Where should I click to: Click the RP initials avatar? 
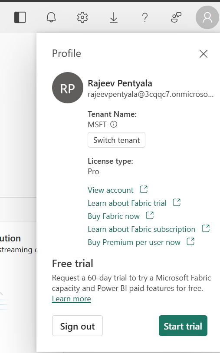tap(68, 88)
